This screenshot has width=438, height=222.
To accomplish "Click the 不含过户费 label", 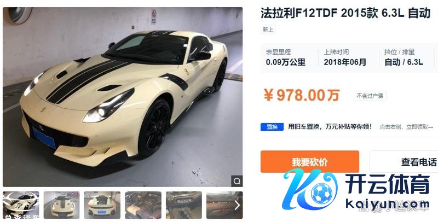I will [x=370, y=96].
